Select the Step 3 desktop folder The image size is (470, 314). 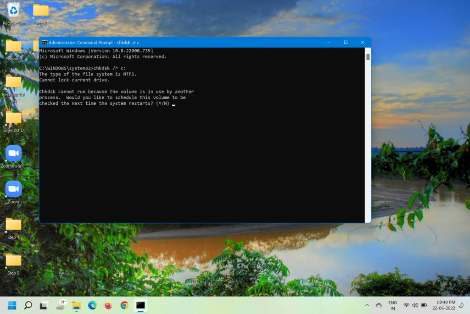coord(41,11)
